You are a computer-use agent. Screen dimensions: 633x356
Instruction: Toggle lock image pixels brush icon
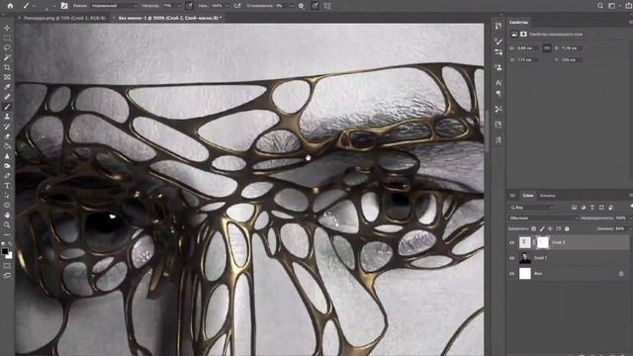(x=542, y=228)
